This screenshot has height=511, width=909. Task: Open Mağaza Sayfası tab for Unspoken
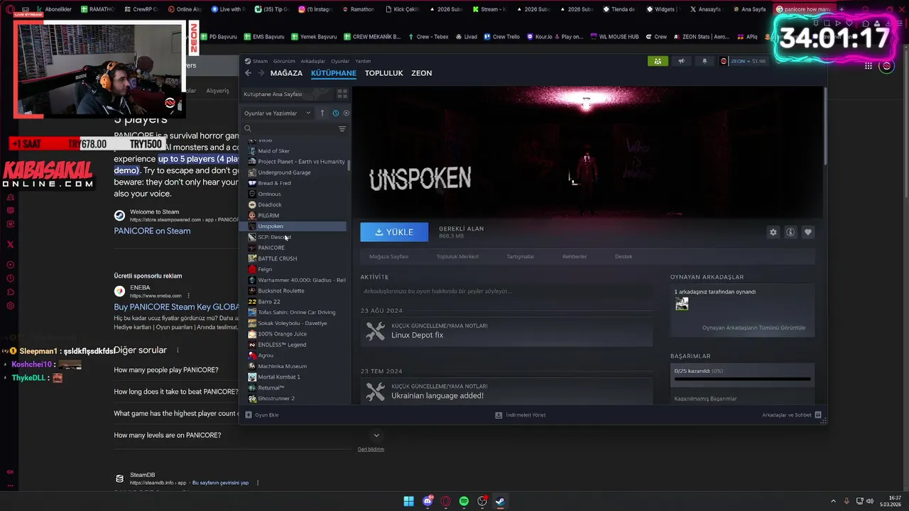[388, 256]
